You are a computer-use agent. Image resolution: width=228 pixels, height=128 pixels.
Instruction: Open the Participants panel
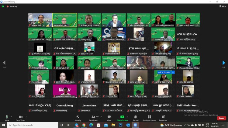tap(94, 118)
